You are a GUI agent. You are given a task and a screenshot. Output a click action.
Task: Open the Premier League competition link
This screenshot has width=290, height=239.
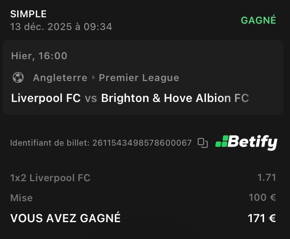coord(139,78)
